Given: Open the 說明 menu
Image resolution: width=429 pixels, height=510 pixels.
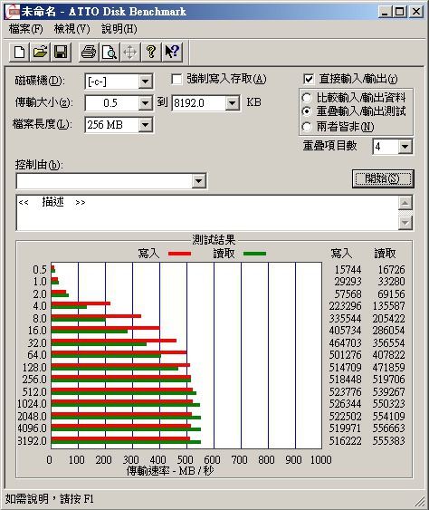Looking at the screenshot, I should point(119,29).
